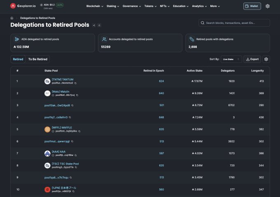Expand the Education menu

181,6
